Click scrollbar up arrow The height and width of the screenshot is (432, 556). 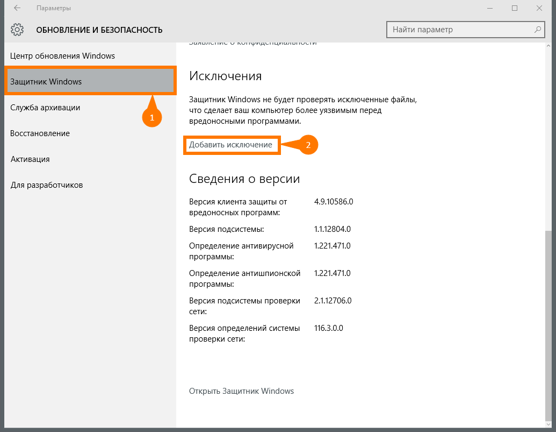[548, 46]
